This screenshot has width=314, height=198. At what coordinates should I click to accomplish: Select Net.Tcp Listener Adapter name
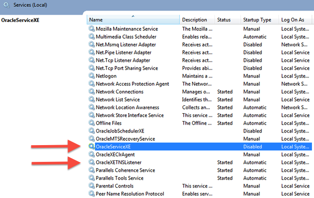(x=123, y=60)
